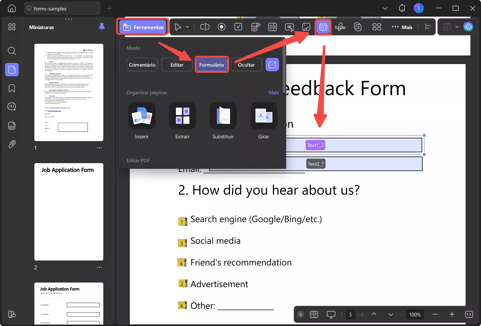Start slideshow presentation mode
This screenshot has height=326, width=481.
[x=331, y=314]
